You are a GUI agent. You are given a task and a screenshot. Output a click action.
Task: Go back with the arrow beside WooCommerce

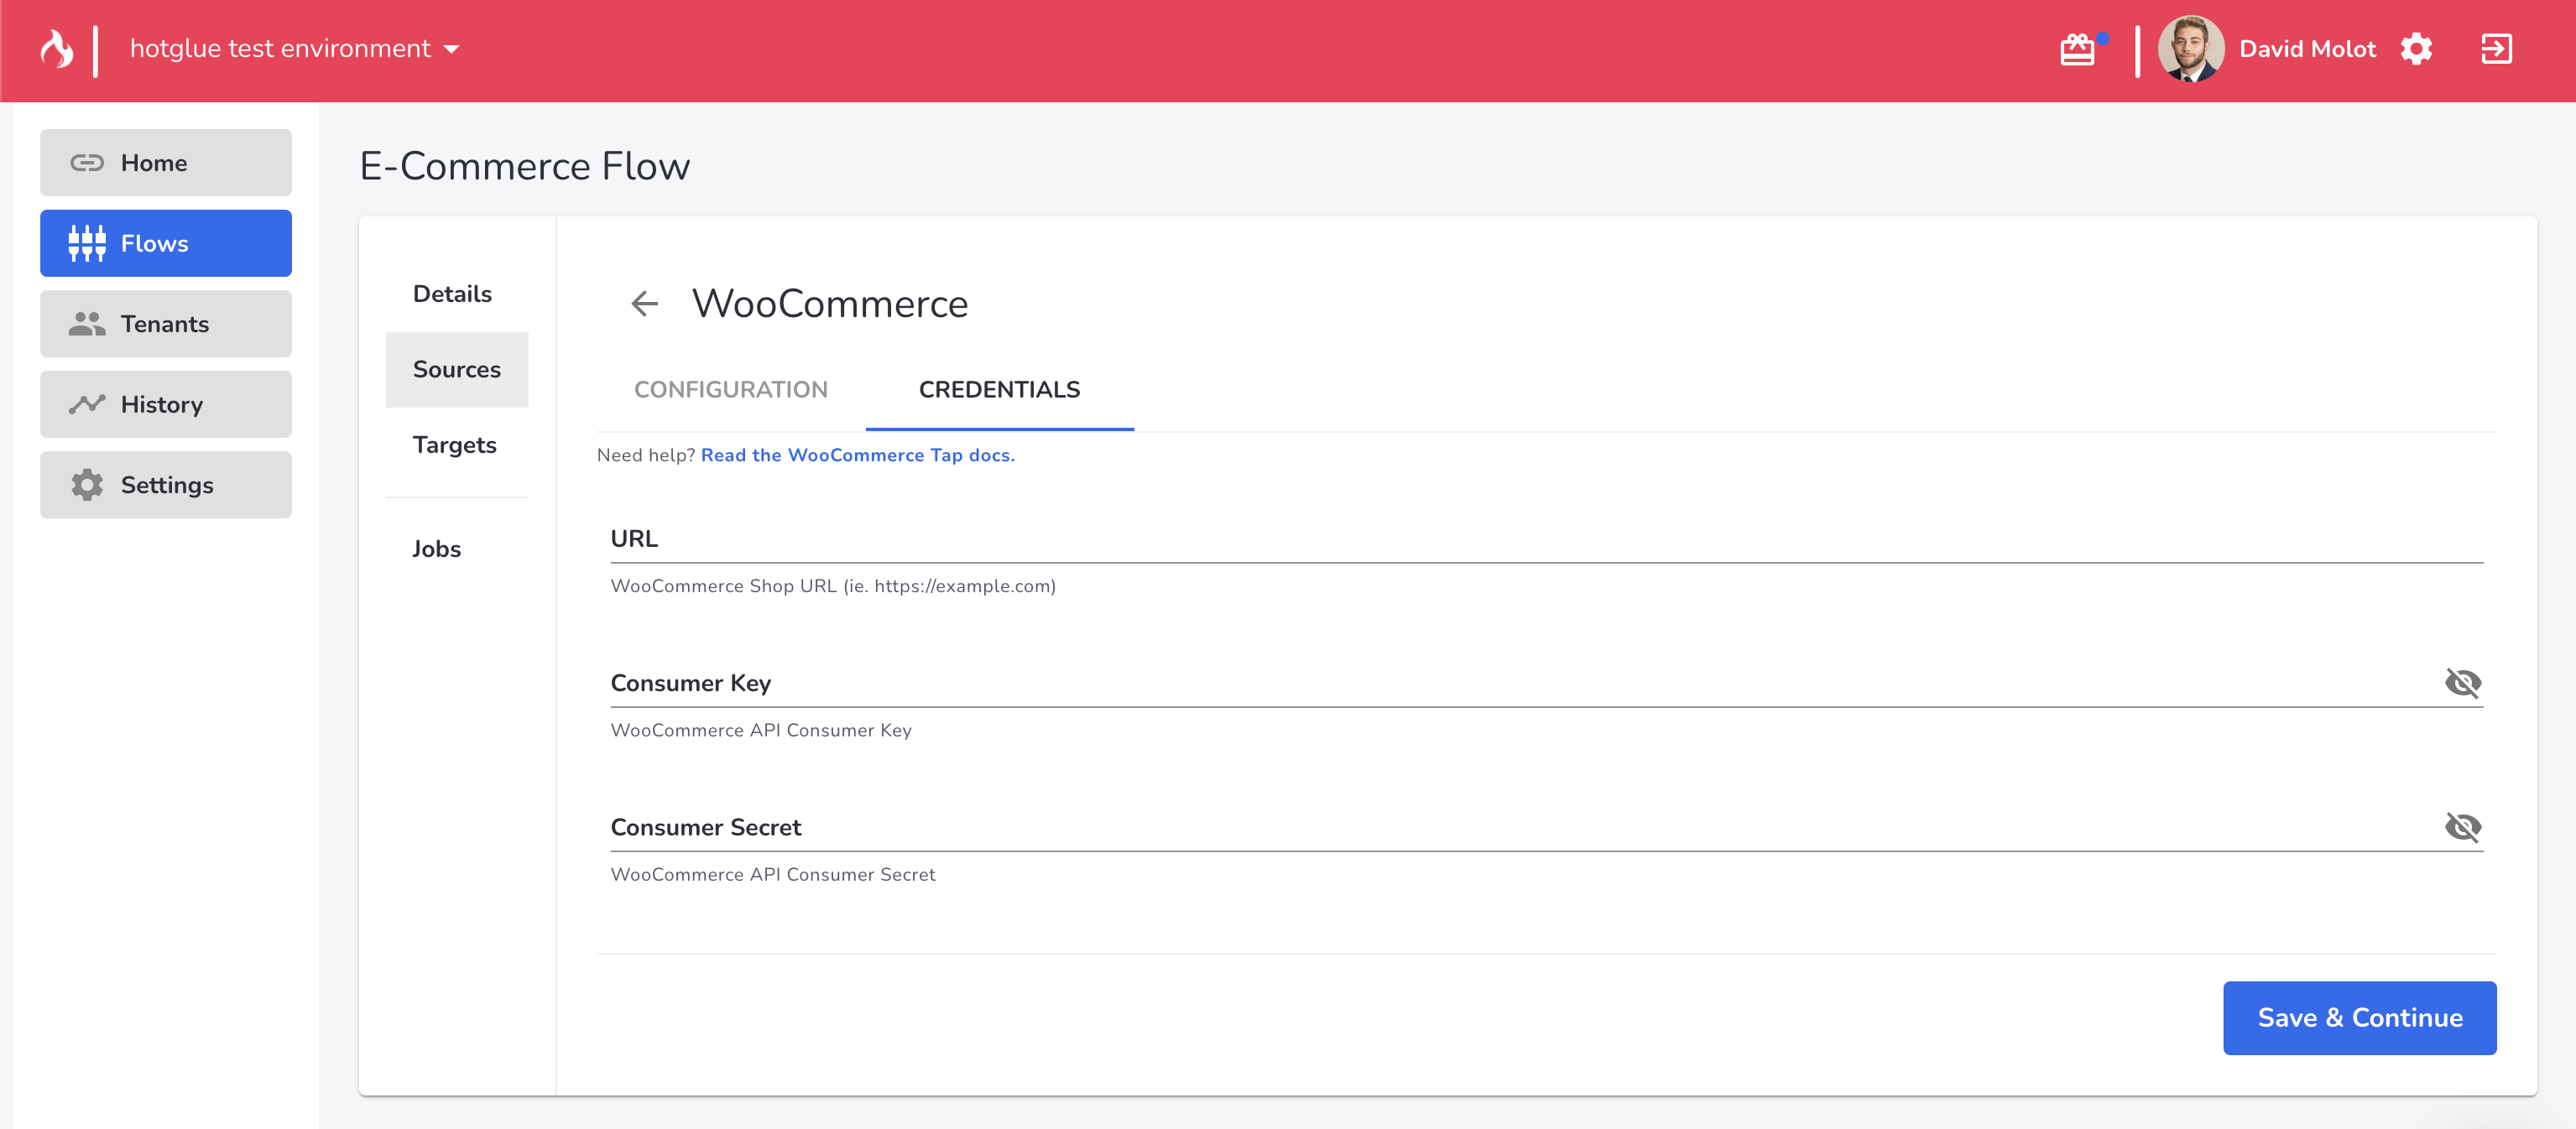point(645,304)
